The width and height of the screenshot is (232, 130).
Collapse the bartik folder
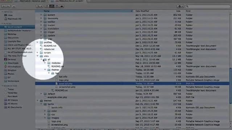(x=41, y=104)
